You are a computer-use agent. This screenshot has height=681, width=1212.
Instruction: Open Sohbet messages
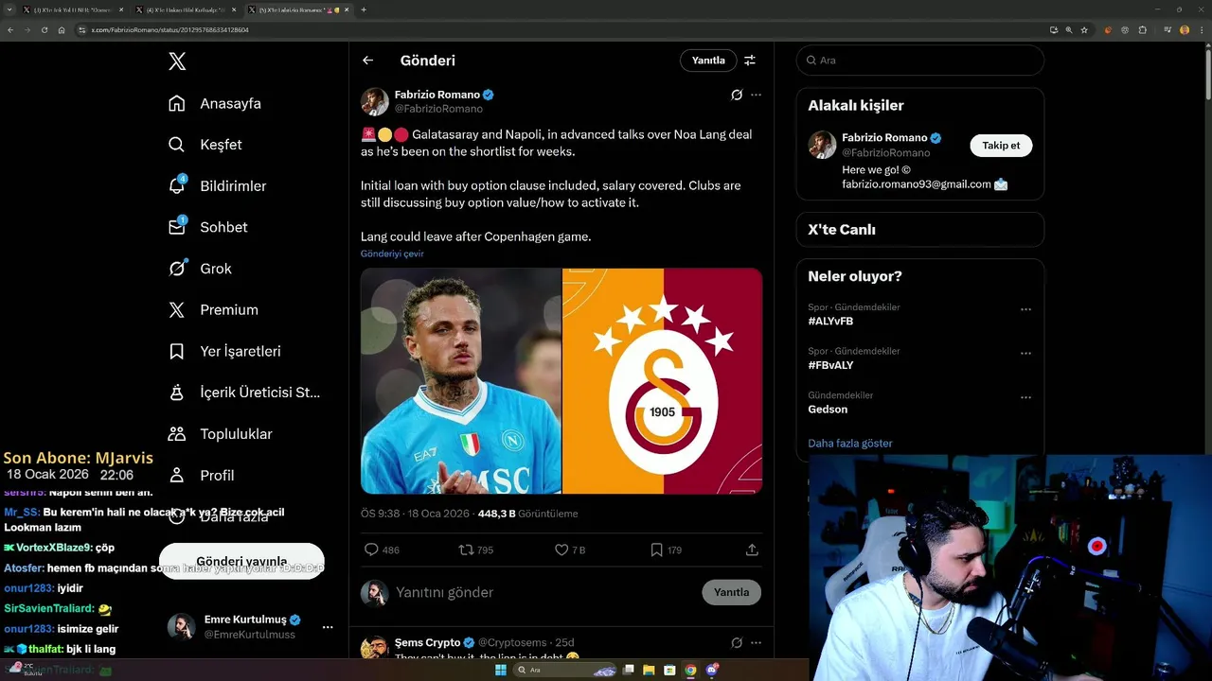tap(208, 227)
